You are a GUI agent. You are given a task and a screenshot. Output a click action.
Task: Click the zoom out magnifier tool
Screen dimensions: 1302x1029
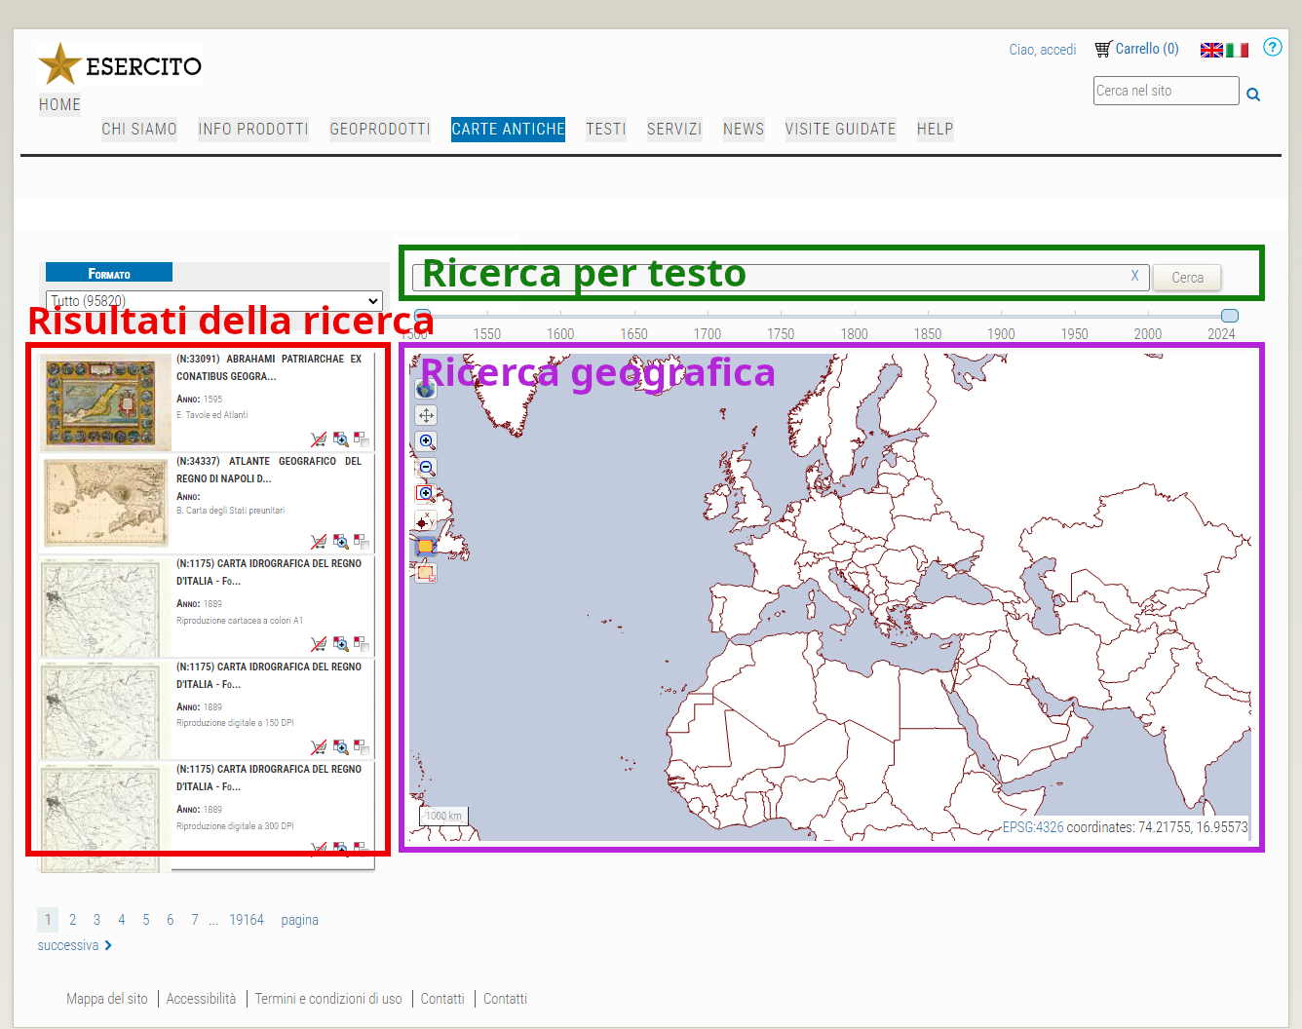click(426, 468)
